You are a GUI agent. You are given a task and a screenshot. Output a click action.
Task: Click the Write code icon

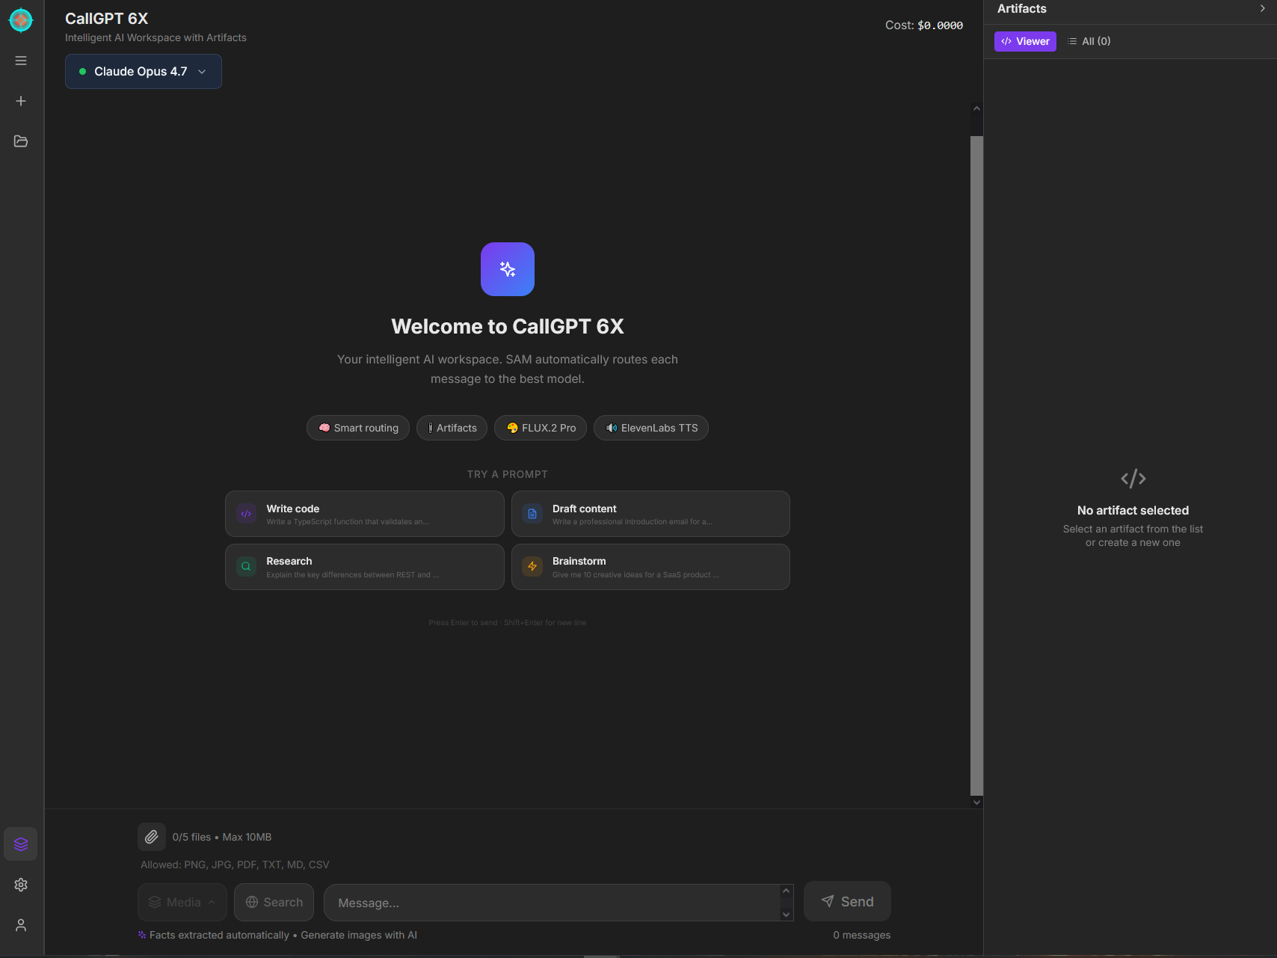pyautogui.click(x=246, y=514)
